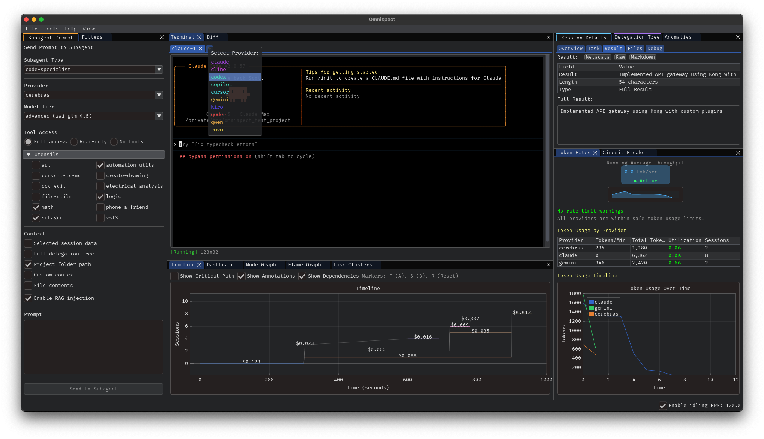Switch to the Diff tab
764x439 pixels.
click(x=213, y=37)
